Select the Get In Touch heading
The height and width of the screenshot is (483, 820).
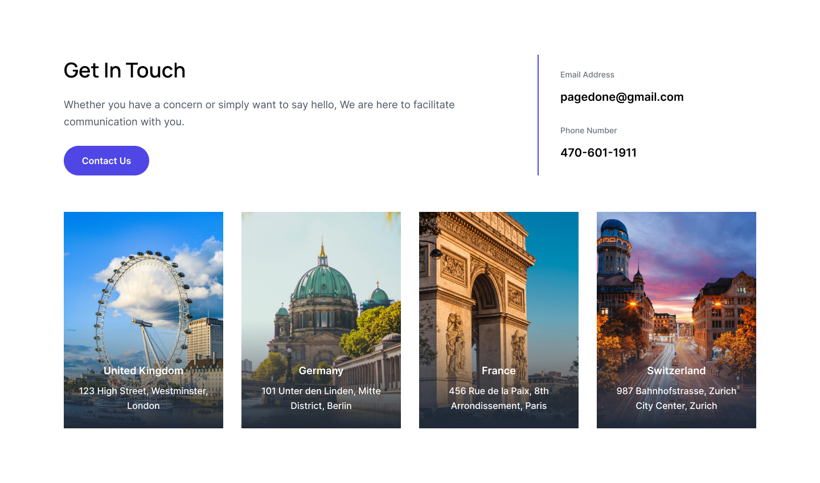click(x=125, y=71)
